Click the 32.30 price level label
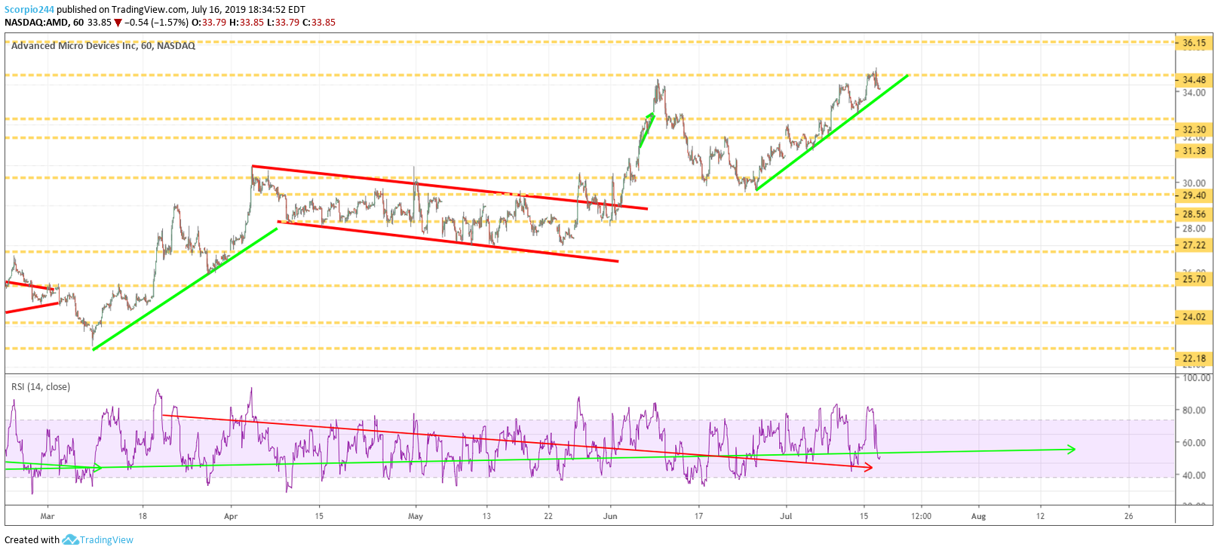Screen dimensions: 1218x553 [x=1194, y=130]
